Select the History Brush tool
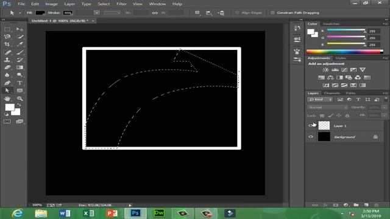The width and height of the screenshot is (390, 219). click(19, 60)
